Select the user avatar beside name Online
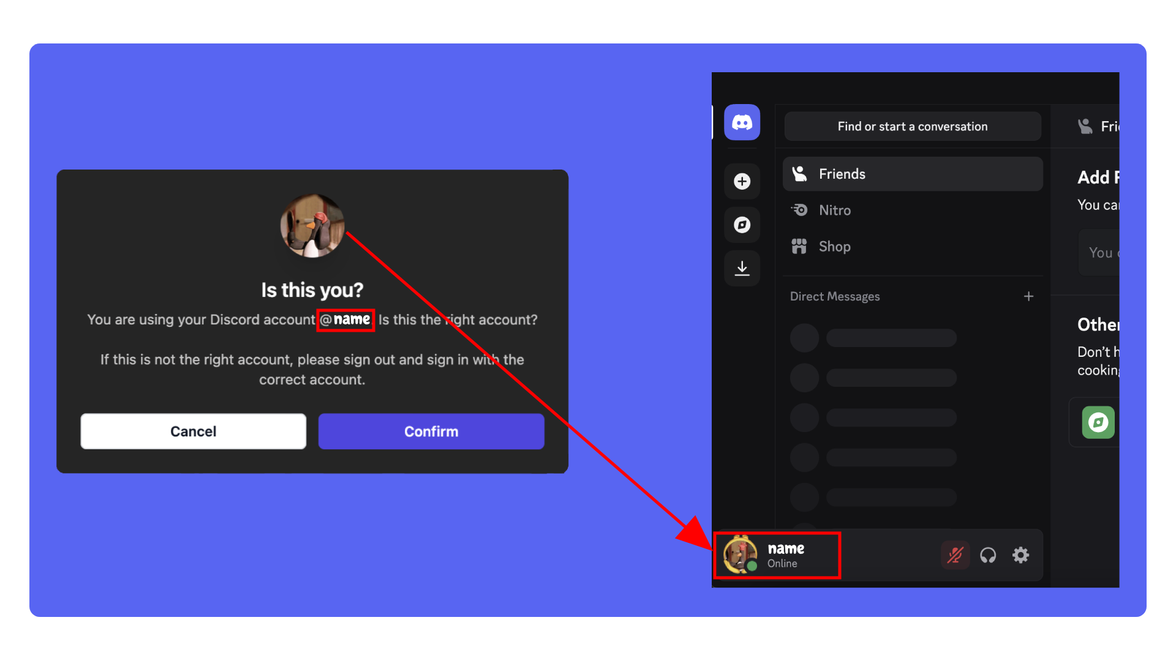Screen dimensions: 1176x661 click(741, 555)
